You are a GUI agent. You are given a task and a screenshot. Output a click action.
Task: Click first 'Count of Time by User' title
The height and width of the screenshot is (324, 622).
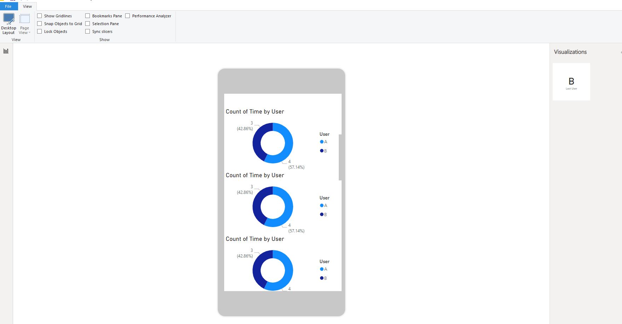(x=255, y=112)
